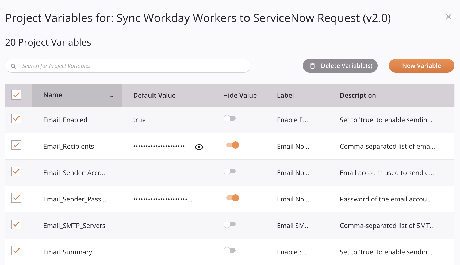Select the Email_Summary variable name
The height and width of the screenshot is (265, 460).
point(68,252)
